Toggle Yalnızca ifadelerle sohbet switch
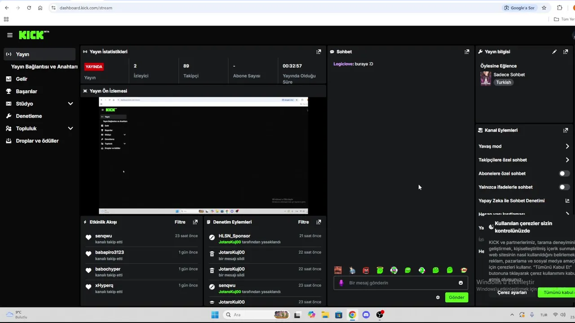The width and height of the screenshot is (575, 323). pyautogui.click(x=564, y=187)
